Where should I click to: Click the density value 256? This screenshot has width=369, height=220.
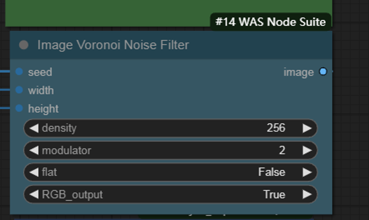point(276,128)
